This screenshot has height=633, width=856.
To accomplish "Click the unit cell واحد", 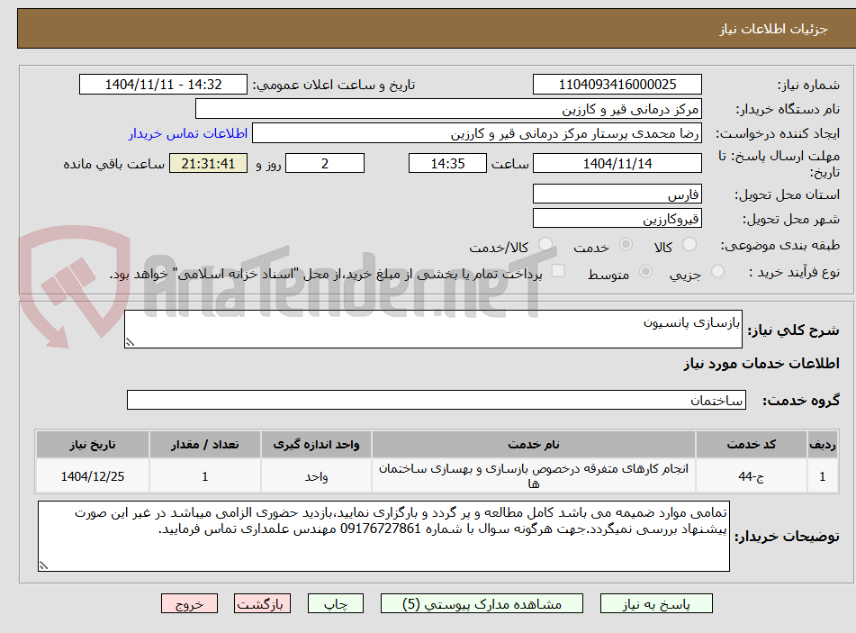I will (316, 476).
